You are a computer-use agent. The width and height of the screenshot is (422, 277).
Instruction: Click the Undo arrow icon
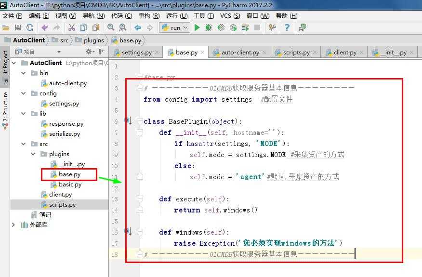(x=45, y=27)
